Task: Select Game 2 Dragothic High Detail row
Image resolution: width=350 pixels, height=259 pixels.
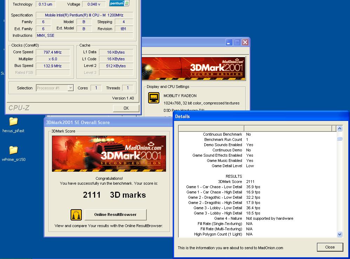Action: [x=258, y=203]
